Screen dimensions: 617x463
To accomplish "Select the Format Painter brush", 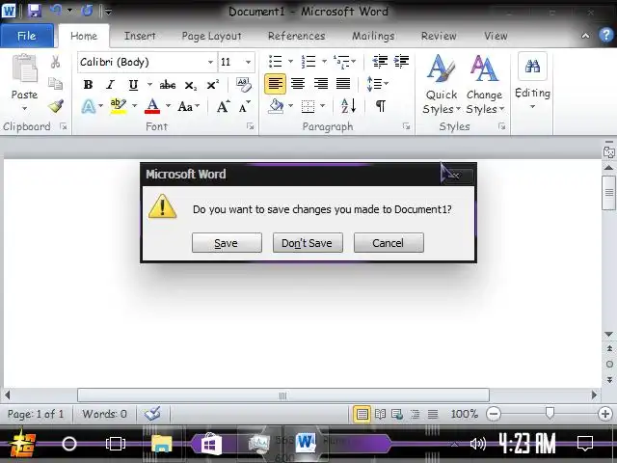I will pos(56,106).
